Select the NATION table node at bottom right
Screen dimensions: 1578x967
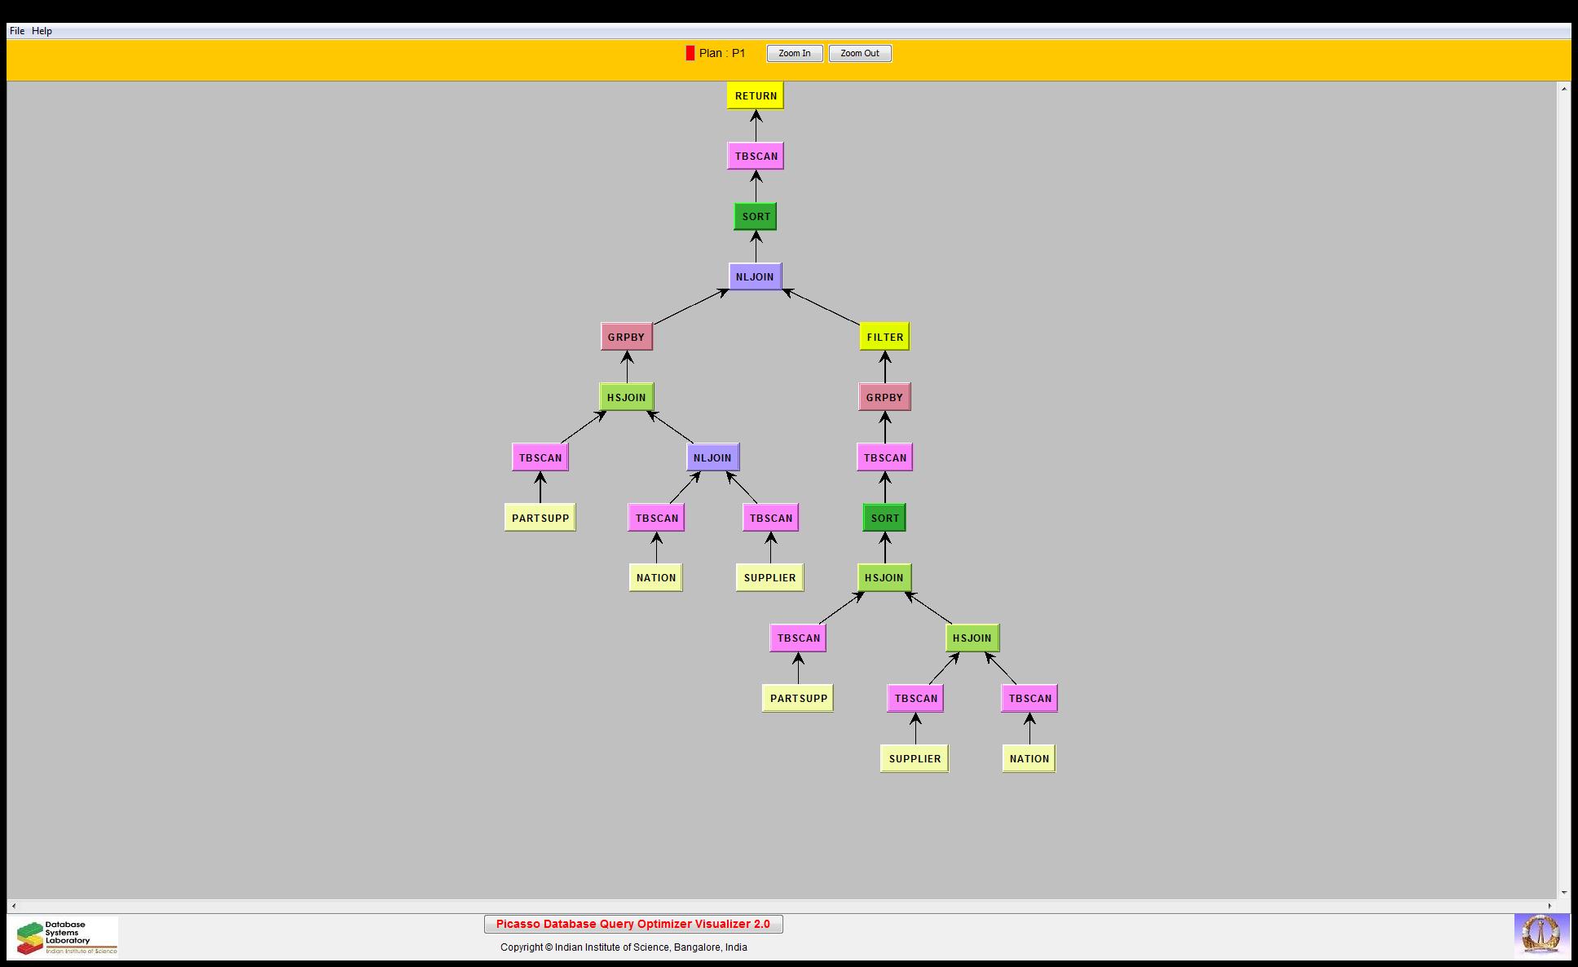pyautogui.click(x=1029, y=758)
